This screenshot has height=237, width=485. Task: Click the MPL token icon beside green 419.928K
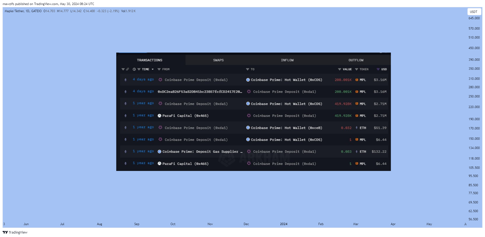357,116
